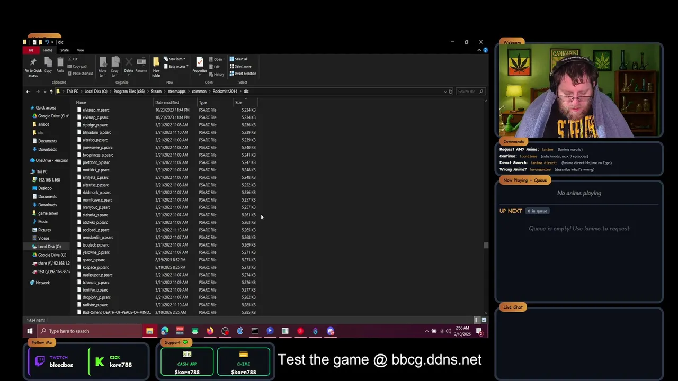The height and width of the screenshot is (381, 678).
Task: Click the undo icon in title bar
Action: tap(47, 42)
